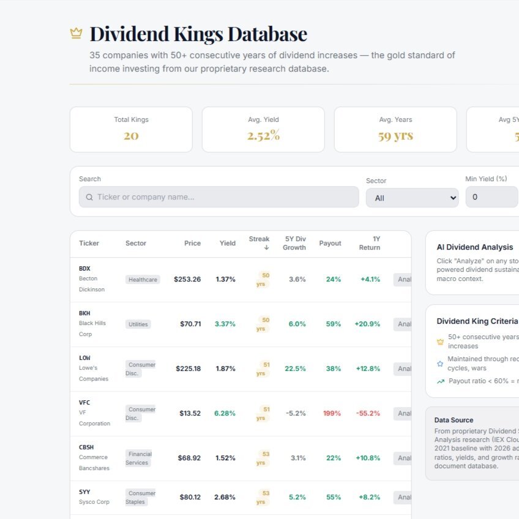Screen dimensions: 519x519
Task: Click the CBSH ticker text
Action: (86, 447)
